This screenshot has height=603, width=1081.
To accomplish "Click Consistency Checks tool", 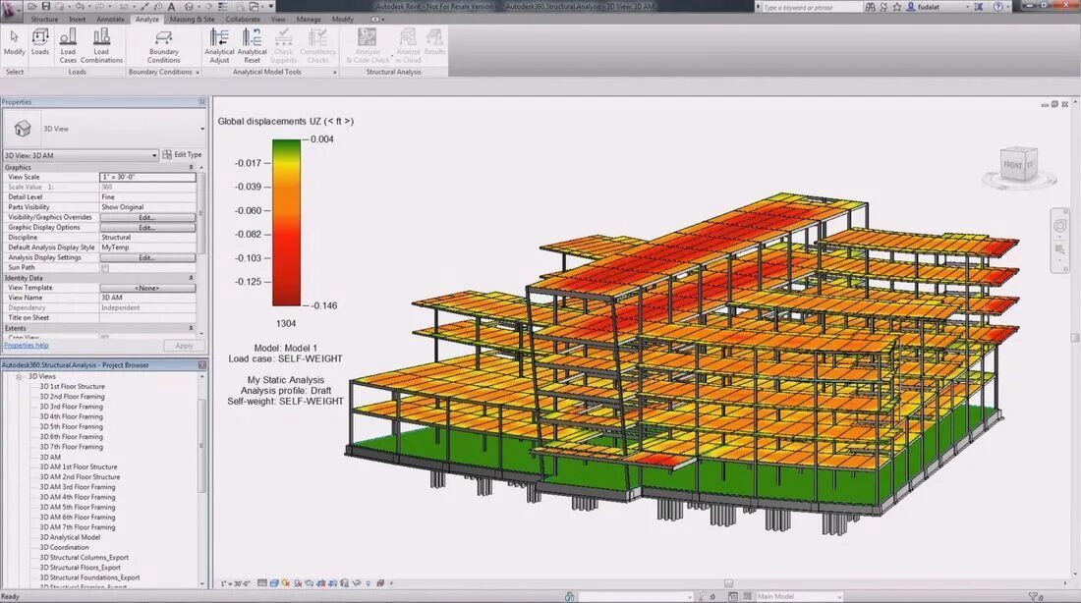I will pos(317,46).
